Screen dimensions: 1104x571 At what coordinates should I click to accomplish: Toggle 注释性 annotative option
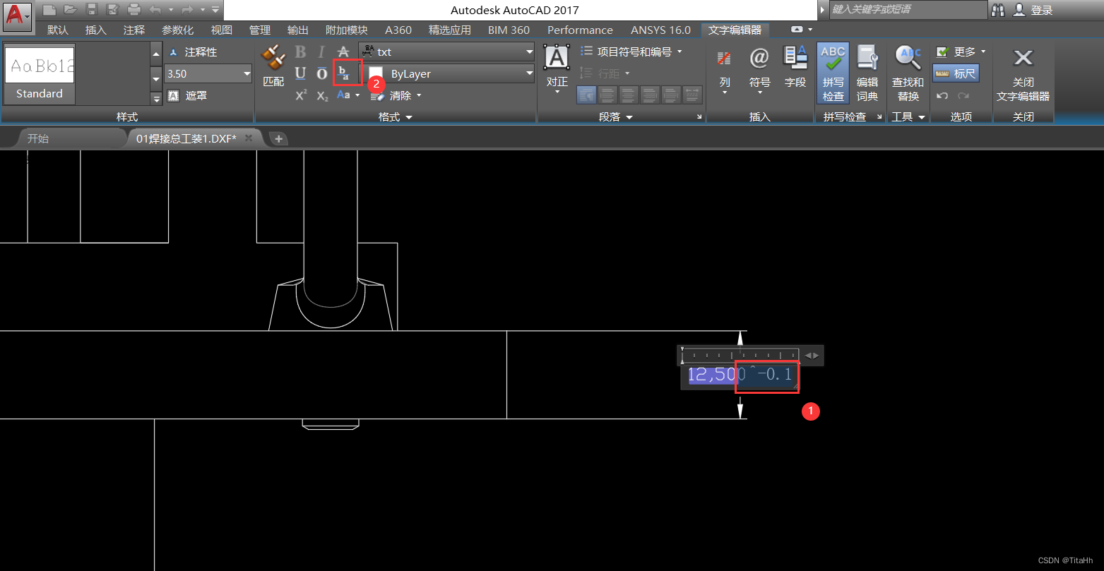[x=193, y=52]
